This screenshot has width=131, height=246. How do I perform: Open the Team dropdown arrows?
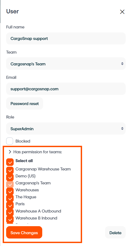click(122, 64)
